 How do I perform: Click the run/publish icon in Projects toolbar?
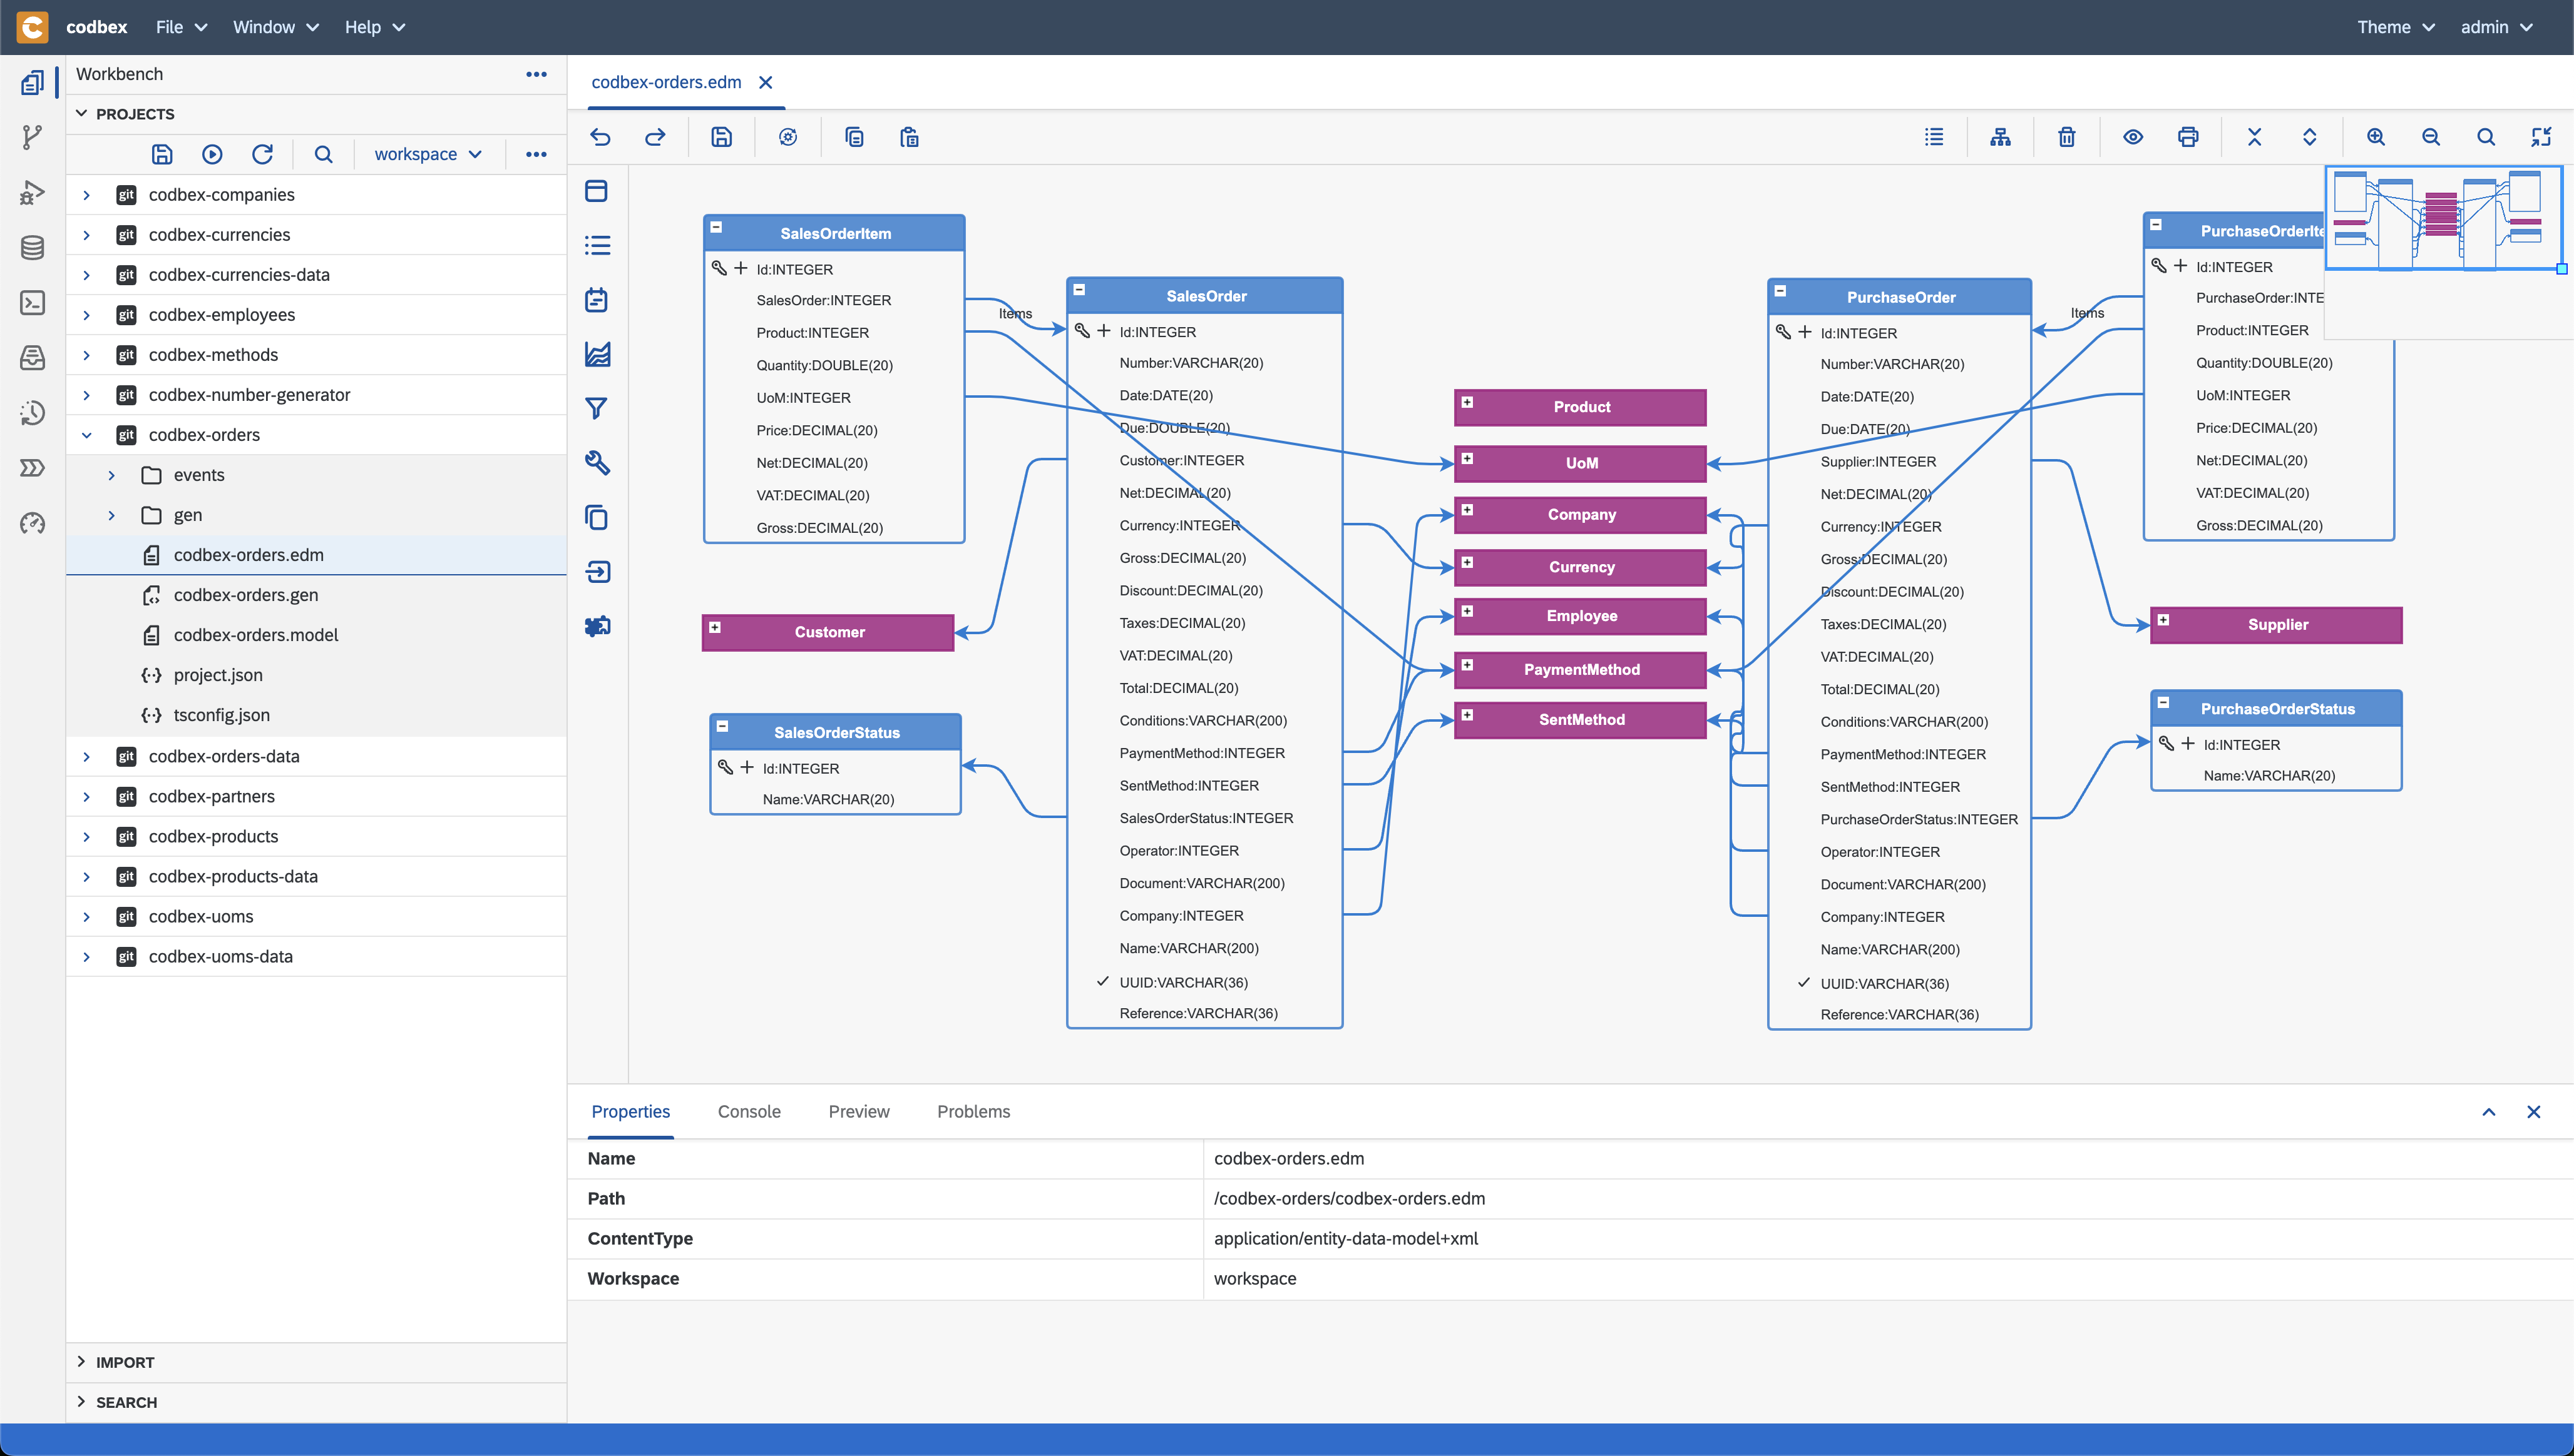pos(212,154)
